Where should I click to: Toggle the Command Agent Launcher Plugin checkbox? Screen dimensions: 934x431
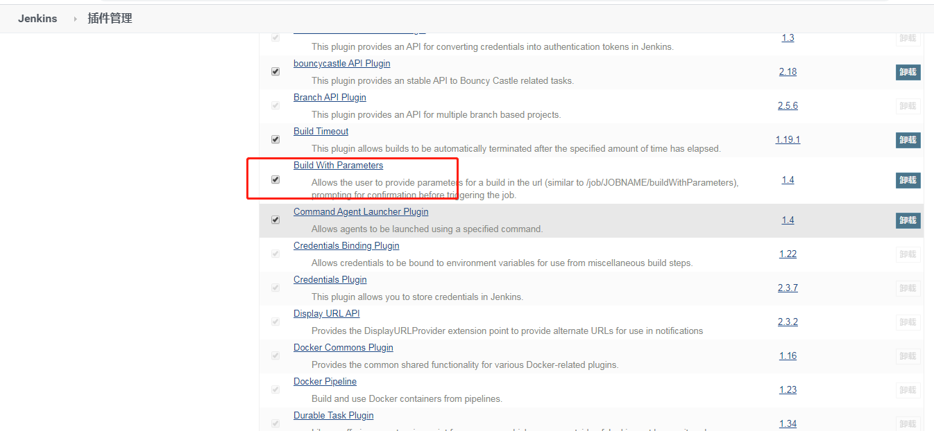click(275, 220)
